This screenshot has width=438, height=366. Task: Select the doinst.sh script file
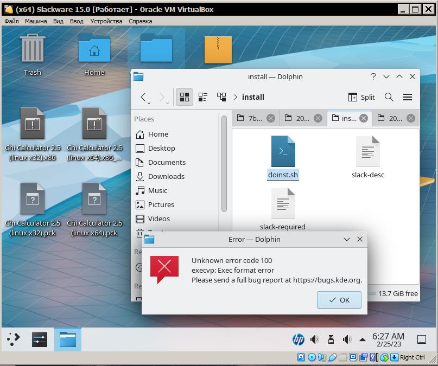point(283,157)
